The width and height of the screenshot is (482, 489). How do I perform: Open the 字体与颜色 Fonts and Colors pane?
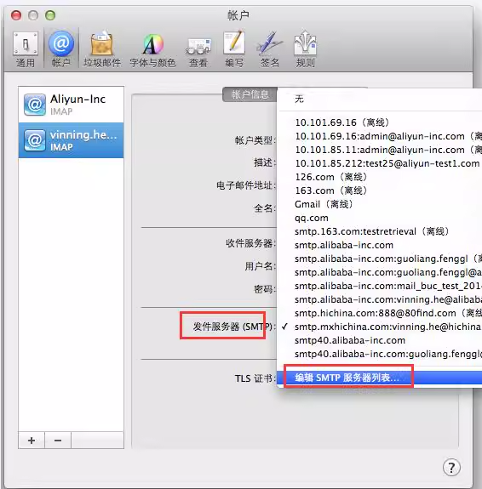click(152, 49)
